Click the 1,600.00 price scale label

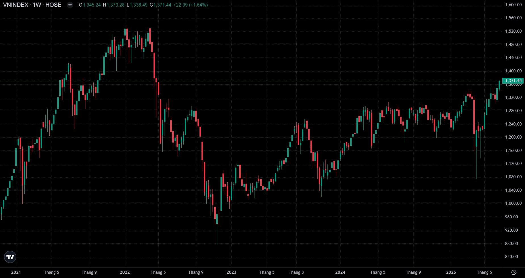tap(513, 5)
